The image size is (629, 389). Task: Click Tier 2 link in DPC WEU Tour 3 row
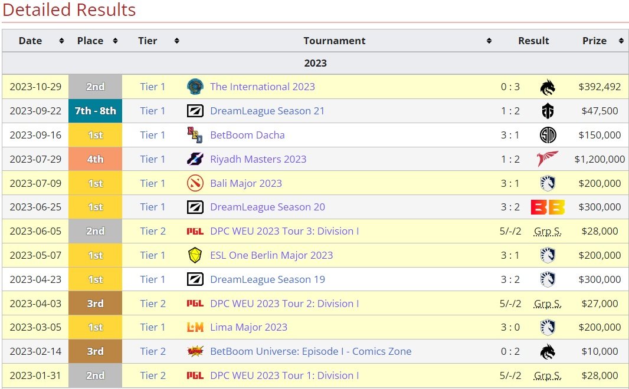pos(153,231)
